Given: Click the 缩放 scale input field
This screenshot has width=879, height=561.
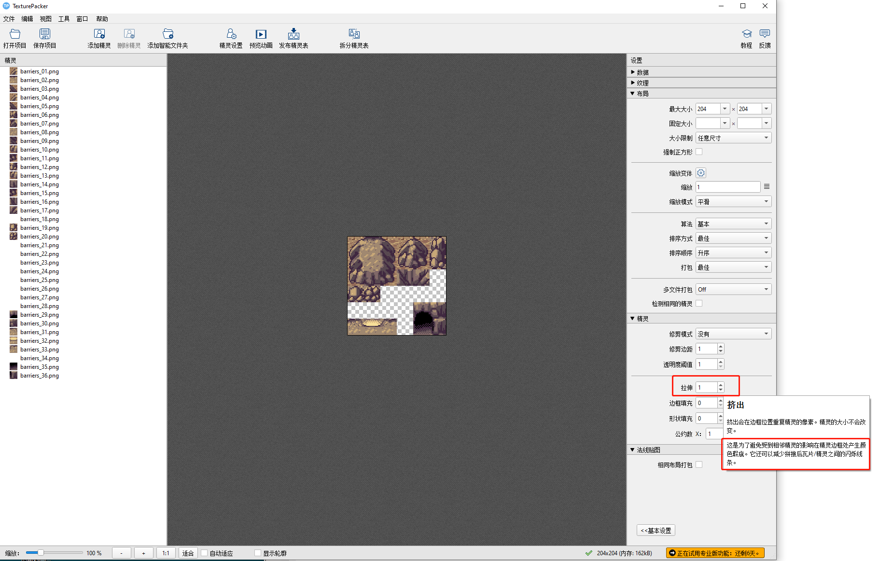Looking at the screenshot, I should [728, 187].
